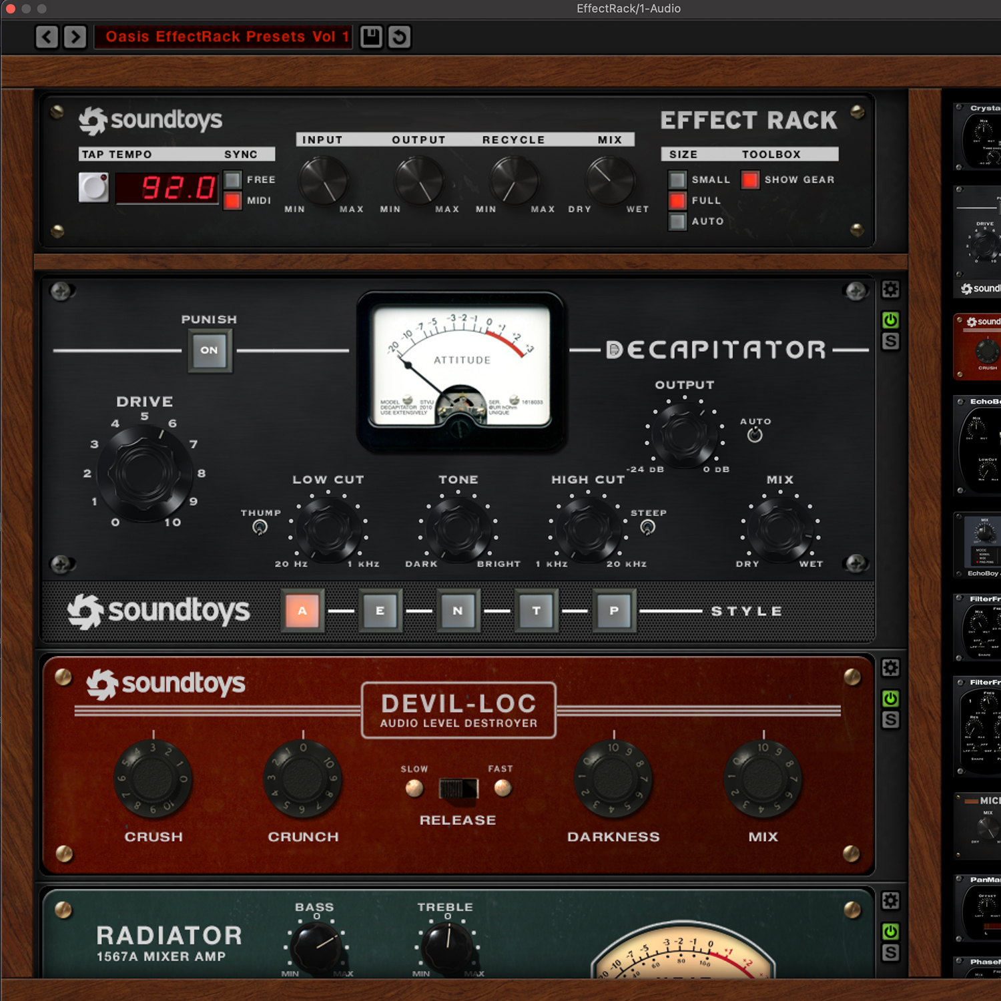Save the preset with the floppy disk icon

tap(372, 37)
